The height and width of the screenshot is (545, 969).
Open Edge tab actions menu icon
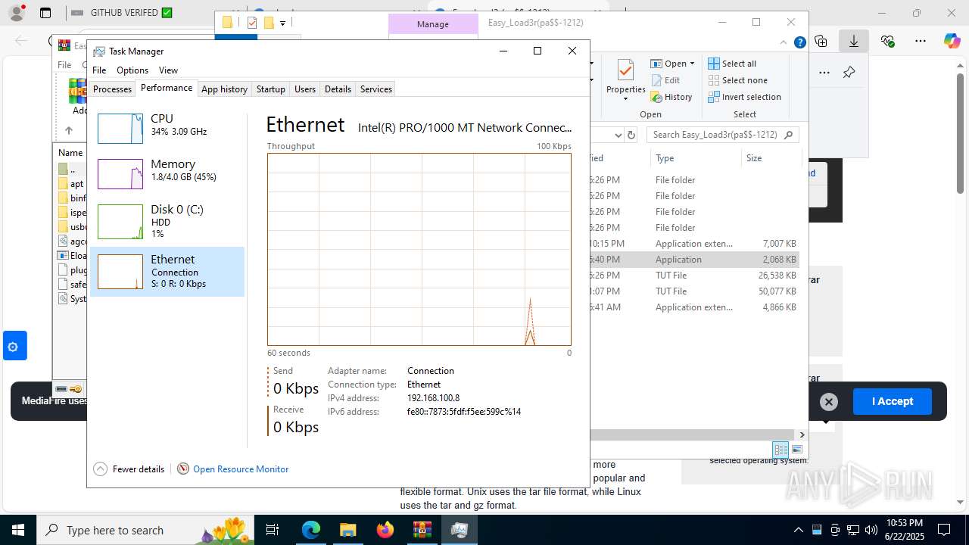pyautogui.click(x=45, y=13)
